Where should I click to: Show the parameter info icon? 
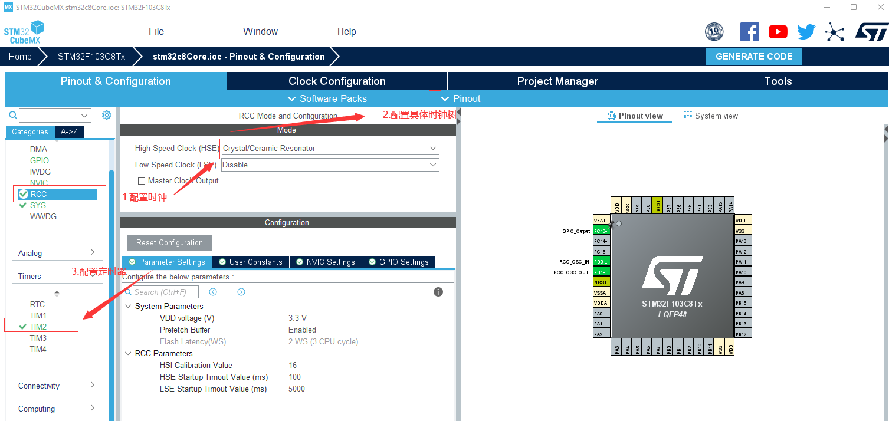(438, 292)
